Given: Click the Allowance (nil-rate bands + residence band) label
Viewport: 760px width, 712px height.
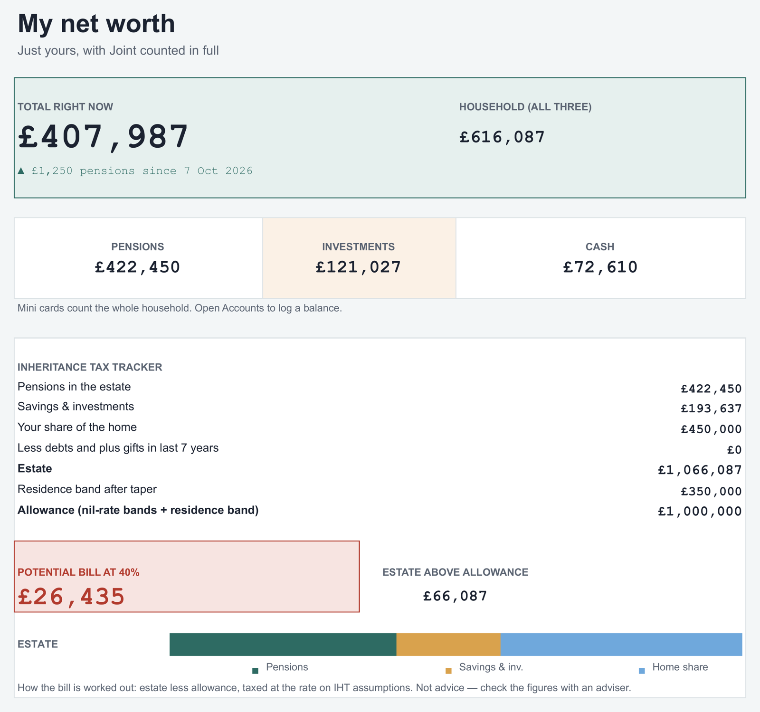Looking at the screenshot, I should [x=138, y=510].
